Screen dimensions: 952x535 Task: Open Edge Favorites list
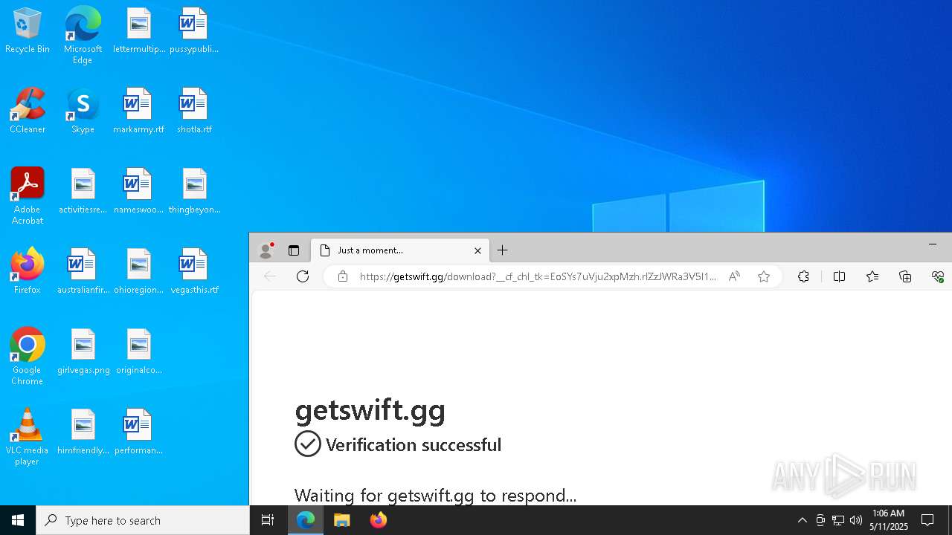pos(872,276)
